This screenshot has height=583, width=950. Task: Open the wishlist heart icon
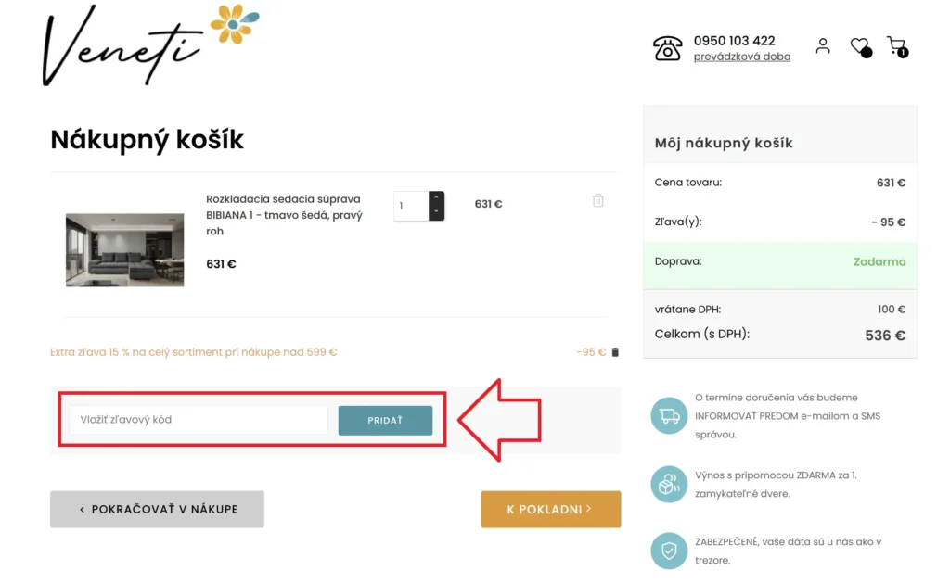pos(860,46)
